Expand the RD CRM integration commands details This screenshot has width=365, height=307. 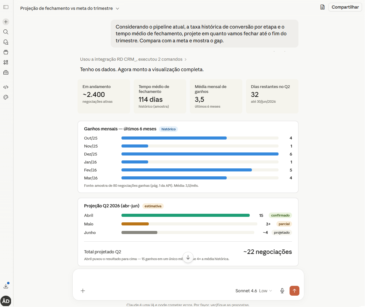133,59
